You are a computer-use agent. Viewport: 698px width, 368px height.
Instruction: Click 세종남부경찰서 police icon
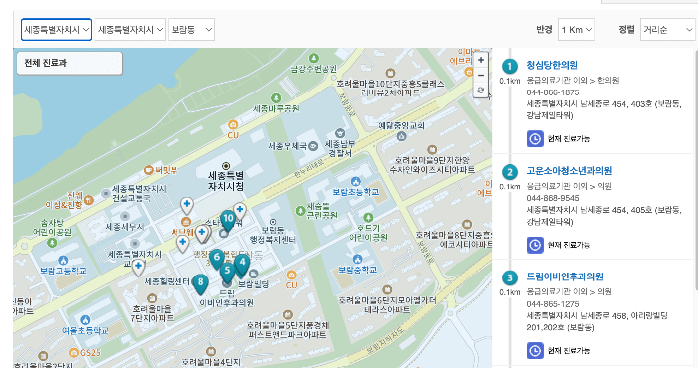(340, 132)
